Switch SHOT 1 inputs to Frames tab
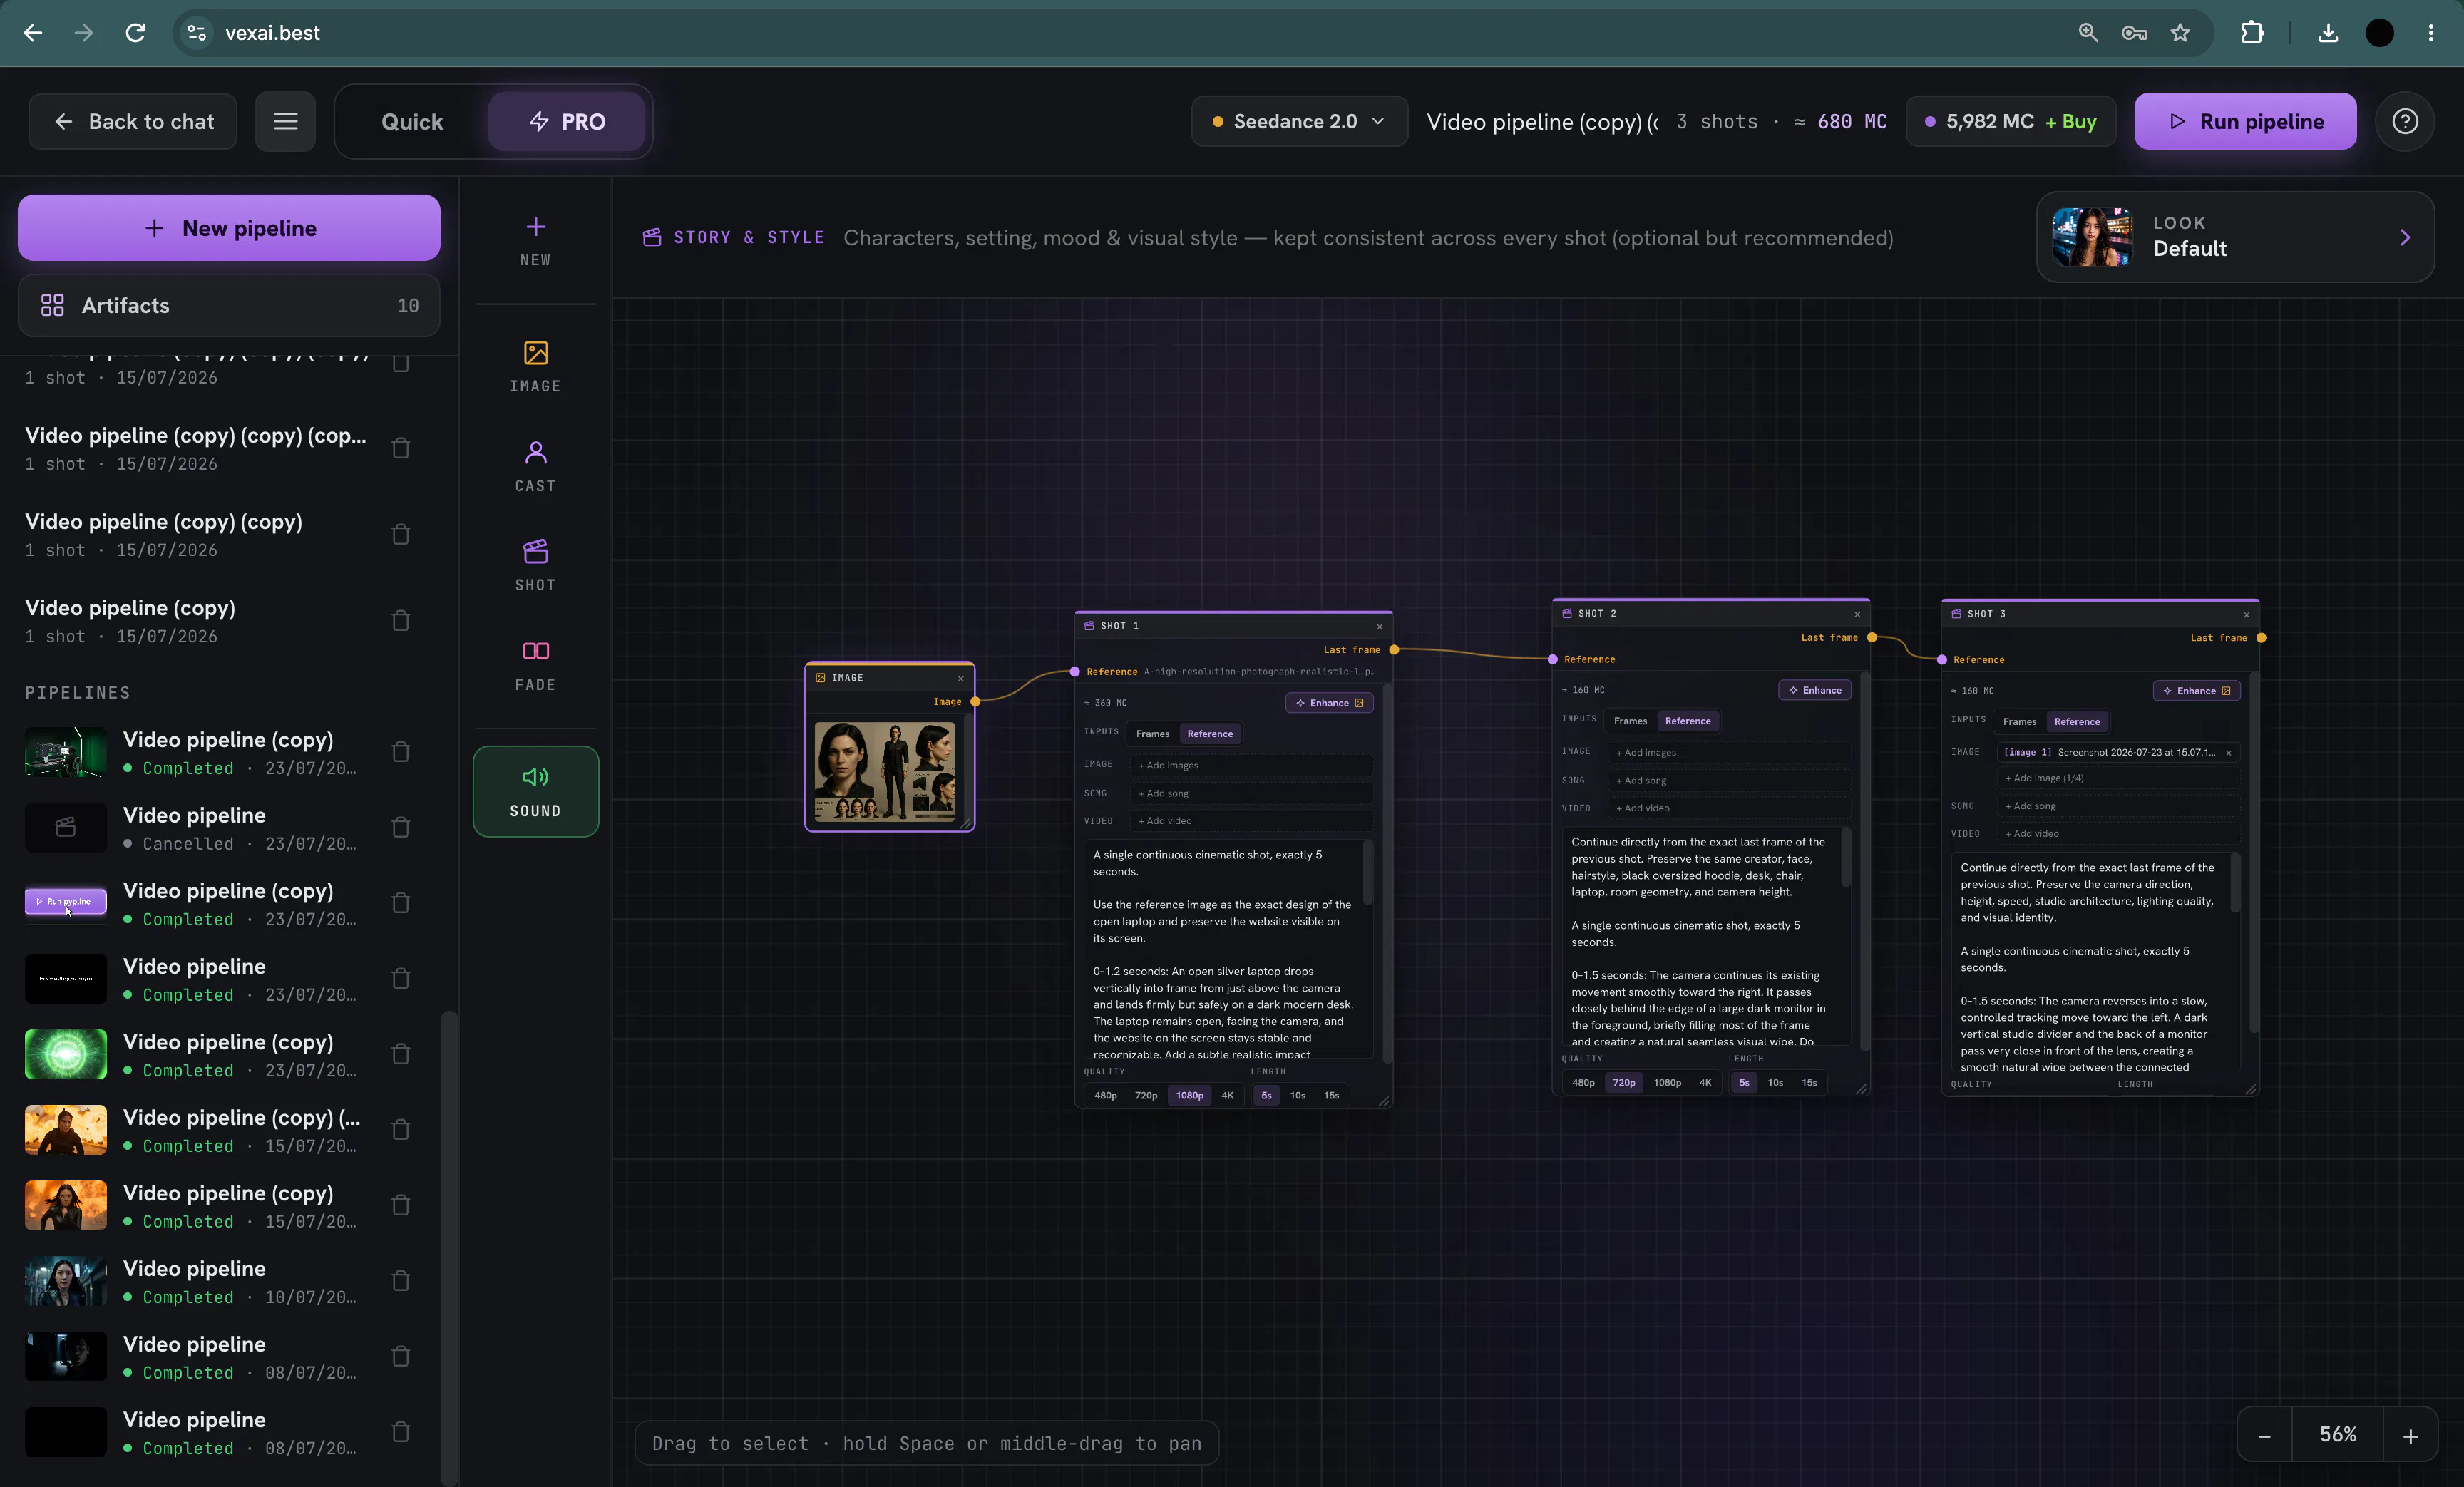This screenshot has width=2464, height=1487. tap(1152, 734)
